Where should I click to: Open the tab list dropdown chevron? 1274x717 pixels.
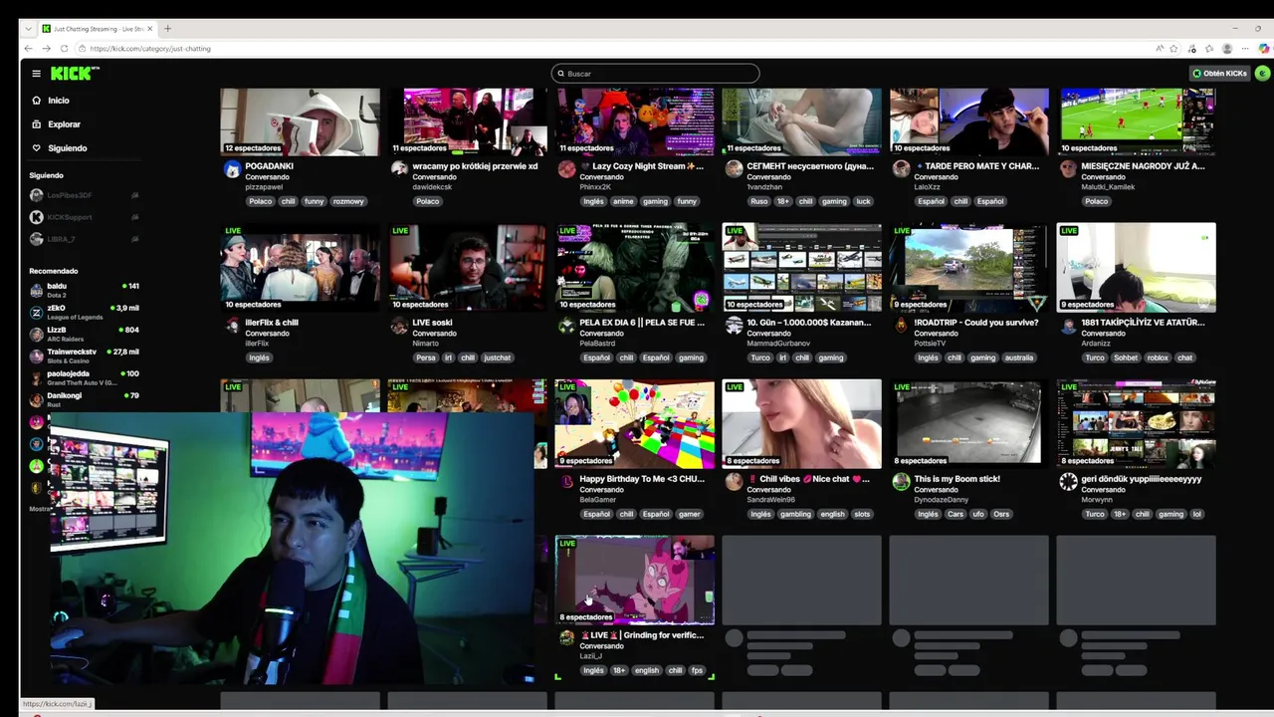tap(28, 29)
